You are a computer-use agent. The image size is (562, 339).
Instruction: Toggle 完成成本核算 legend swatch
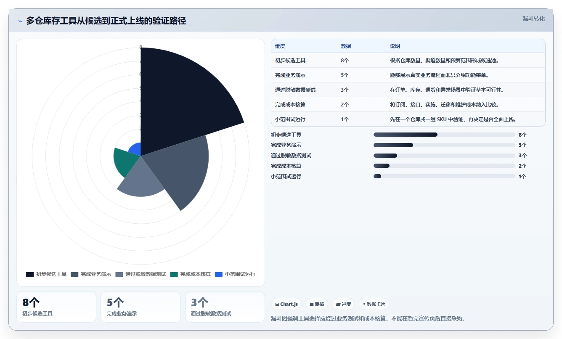point(174,274)
